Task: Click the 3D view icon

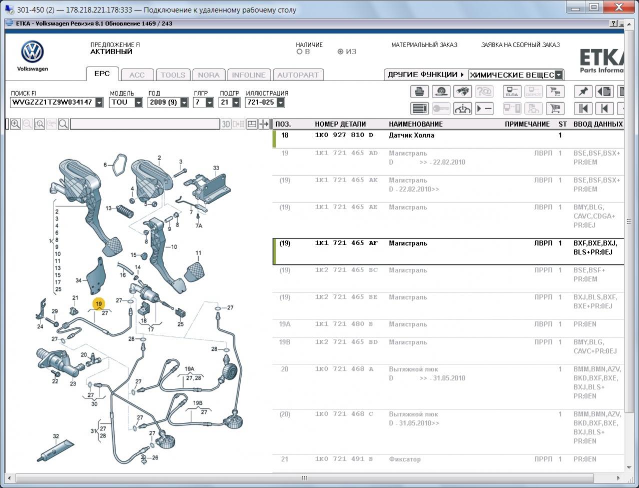Action: [x=226, y=124]
